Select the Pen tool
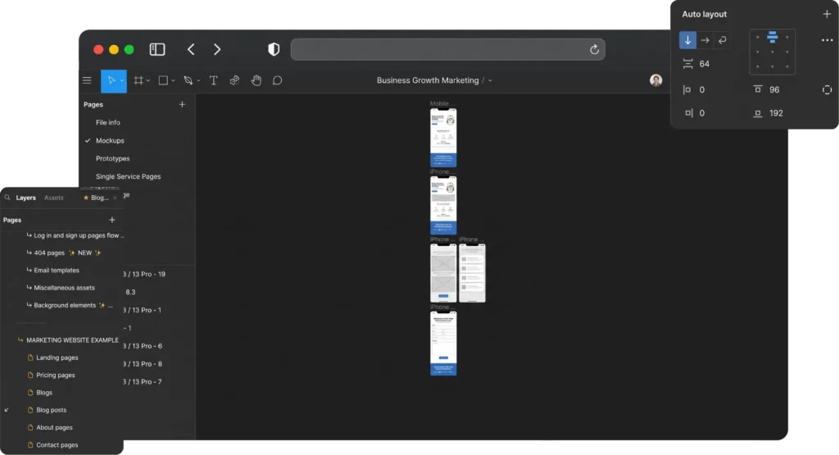839x455 pixels. 188,80
